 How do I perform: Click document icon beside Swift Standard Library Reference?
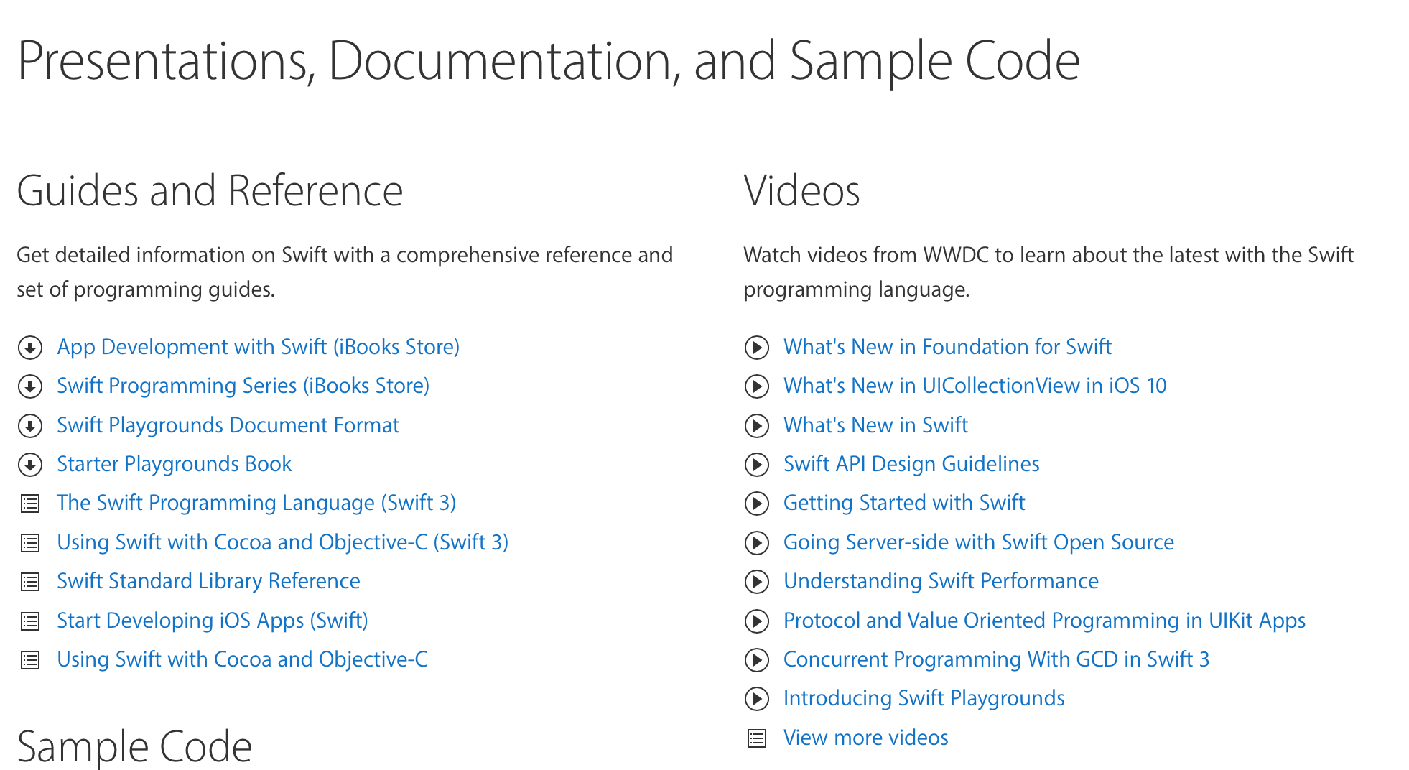coord(30,582)
